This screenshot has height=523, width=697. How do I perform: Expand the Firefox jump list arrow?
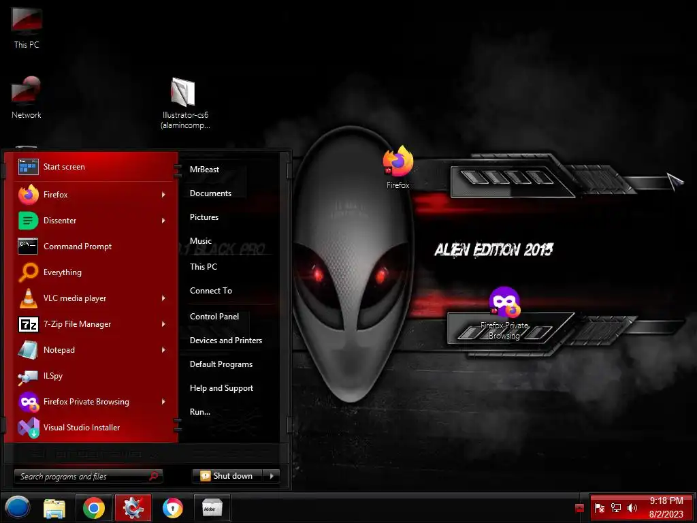click(x=163, y=195)
